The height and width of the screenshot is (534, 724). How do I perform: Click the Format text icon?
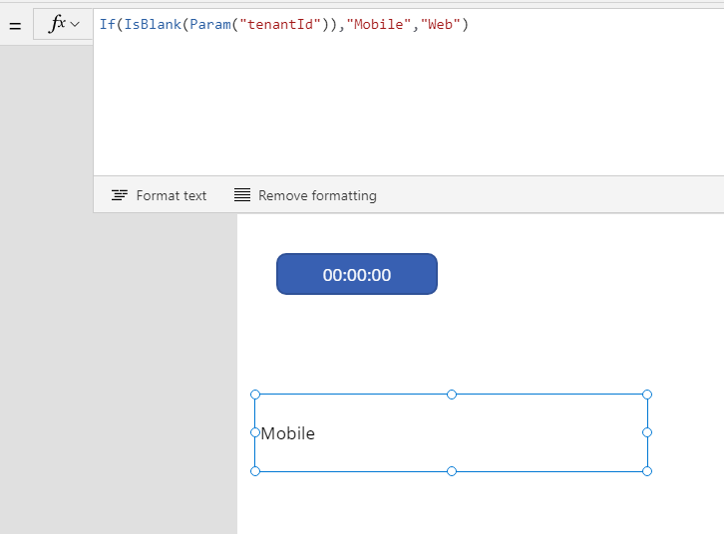(120, 195)
